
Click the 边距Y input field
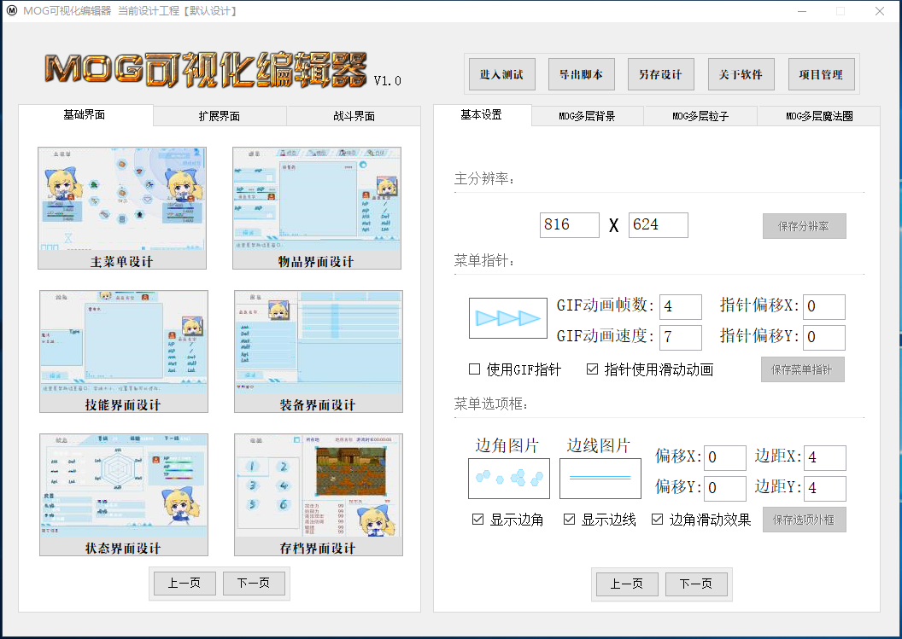click(x=825, y=489)
